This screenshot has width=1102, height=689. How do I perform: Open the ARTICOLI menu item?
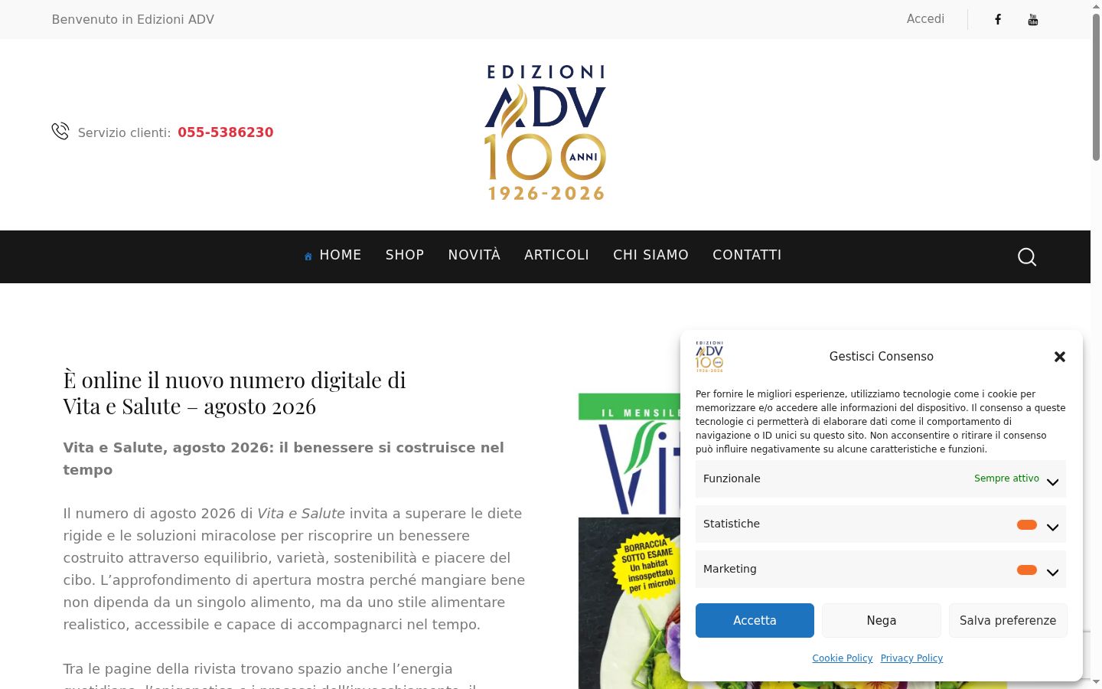pos(556,255)
